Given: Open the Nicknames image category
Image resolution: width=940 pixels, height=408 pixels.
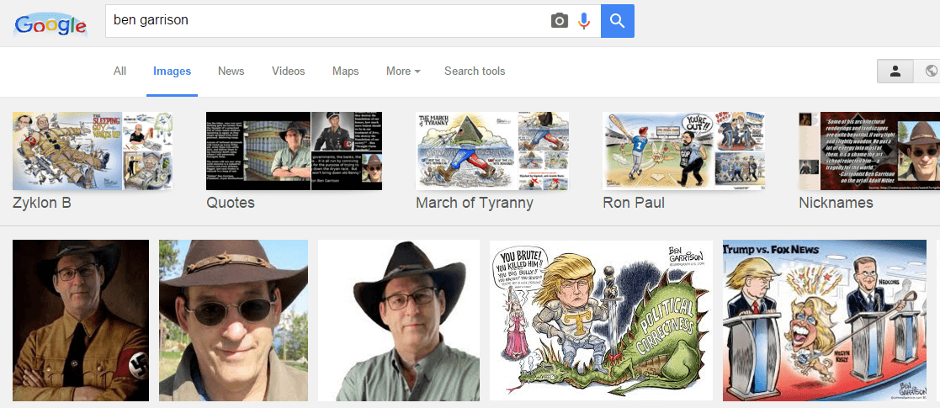Looking at the screenshot, I should (x=869, y=161).
